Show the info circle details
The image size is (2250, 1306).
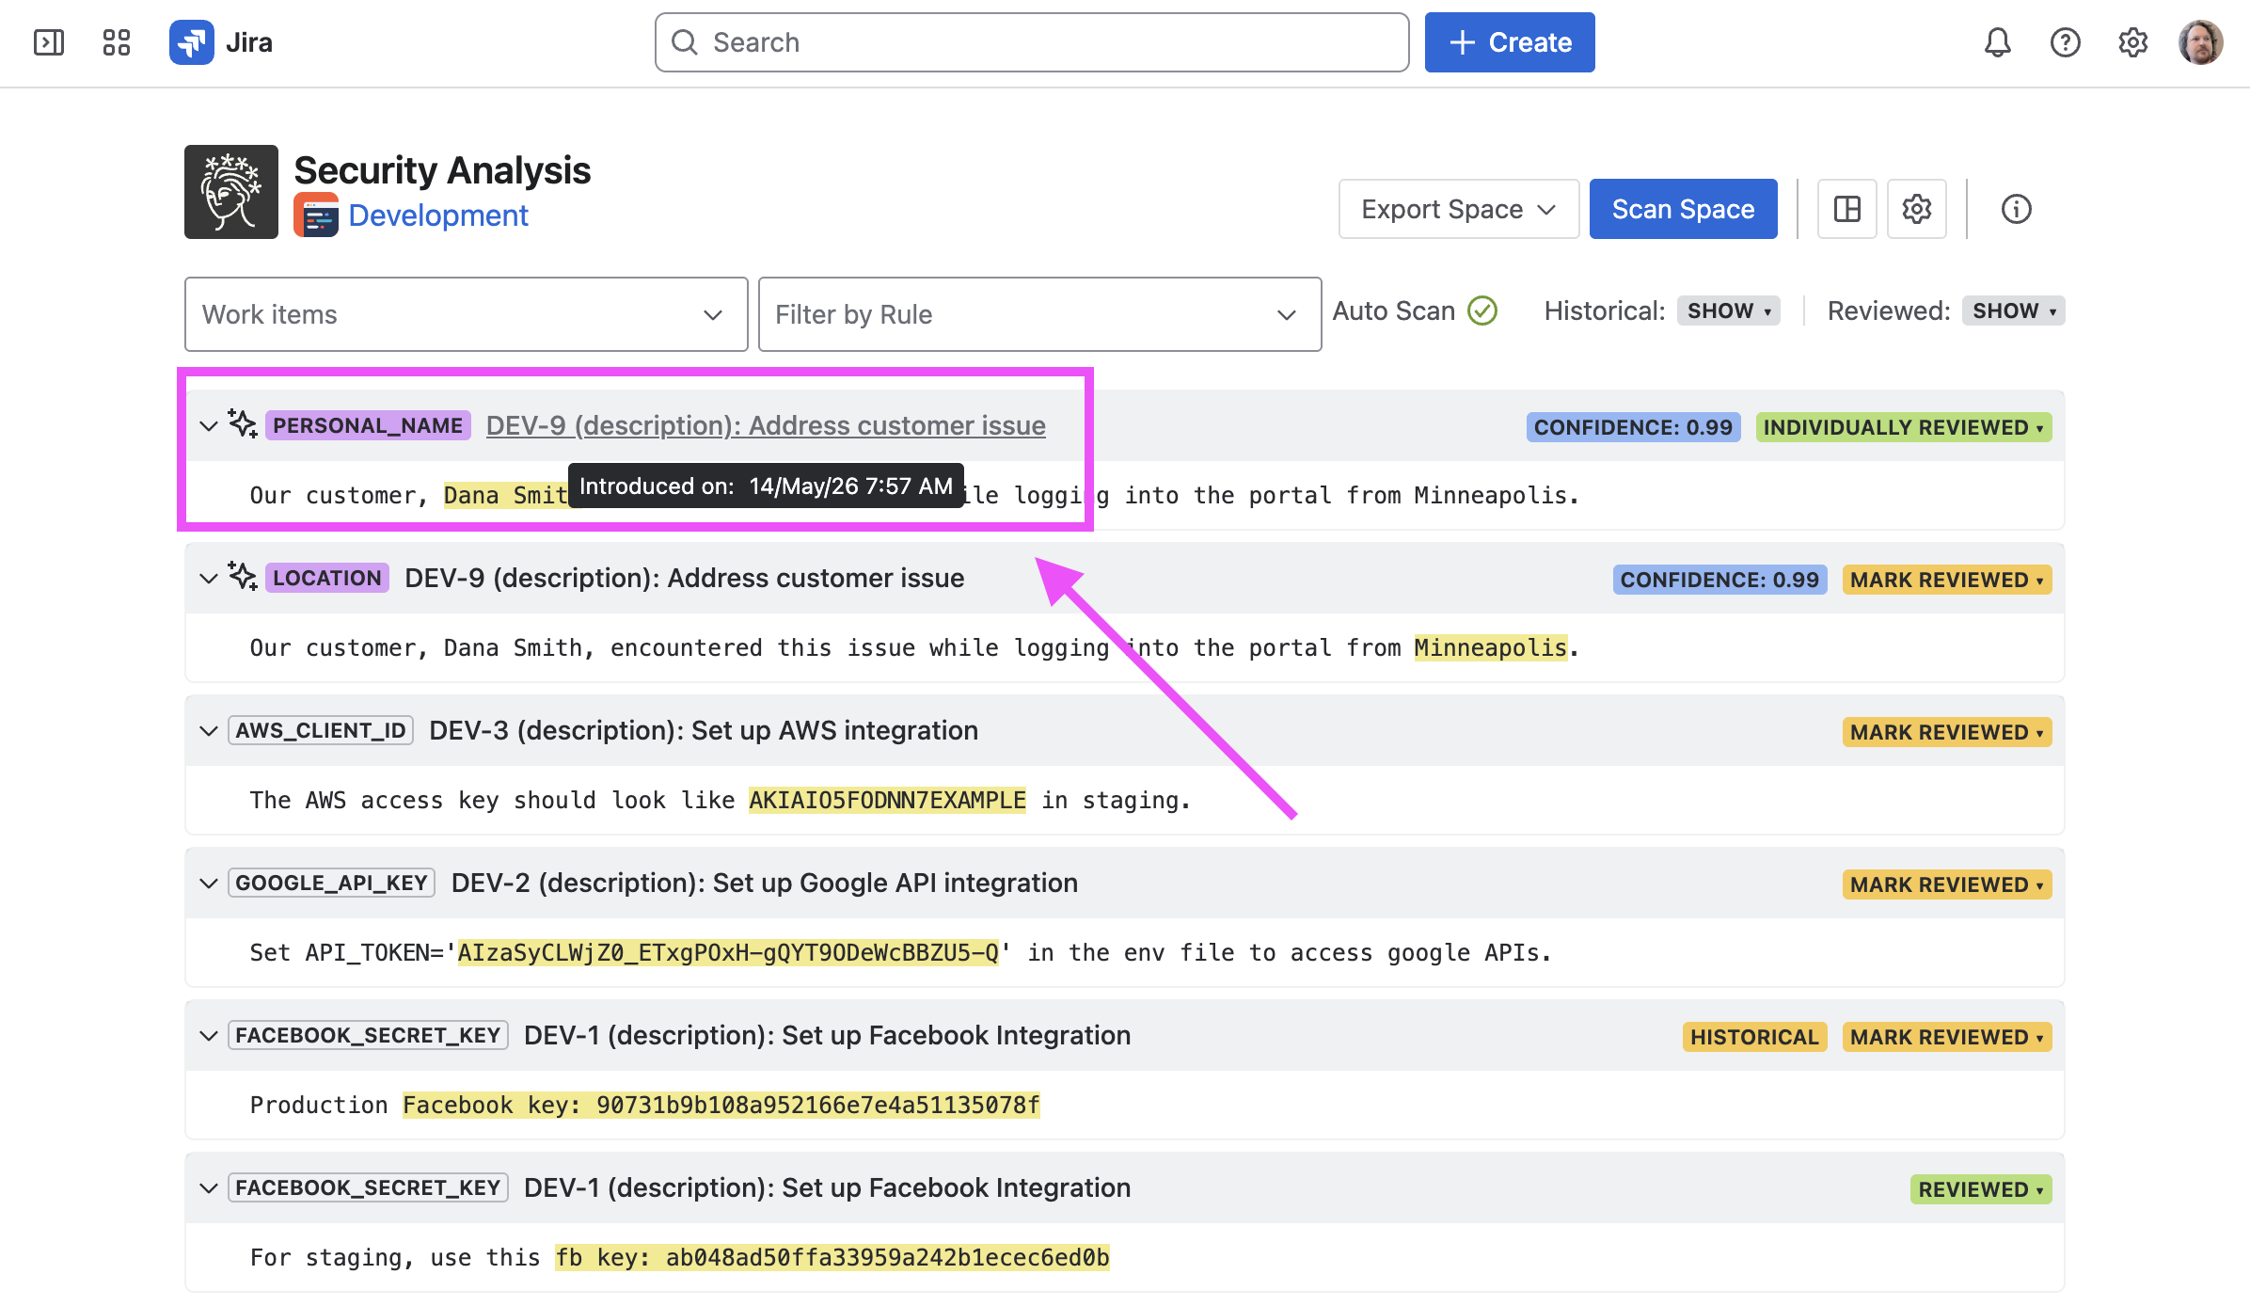pos(2016,209)
